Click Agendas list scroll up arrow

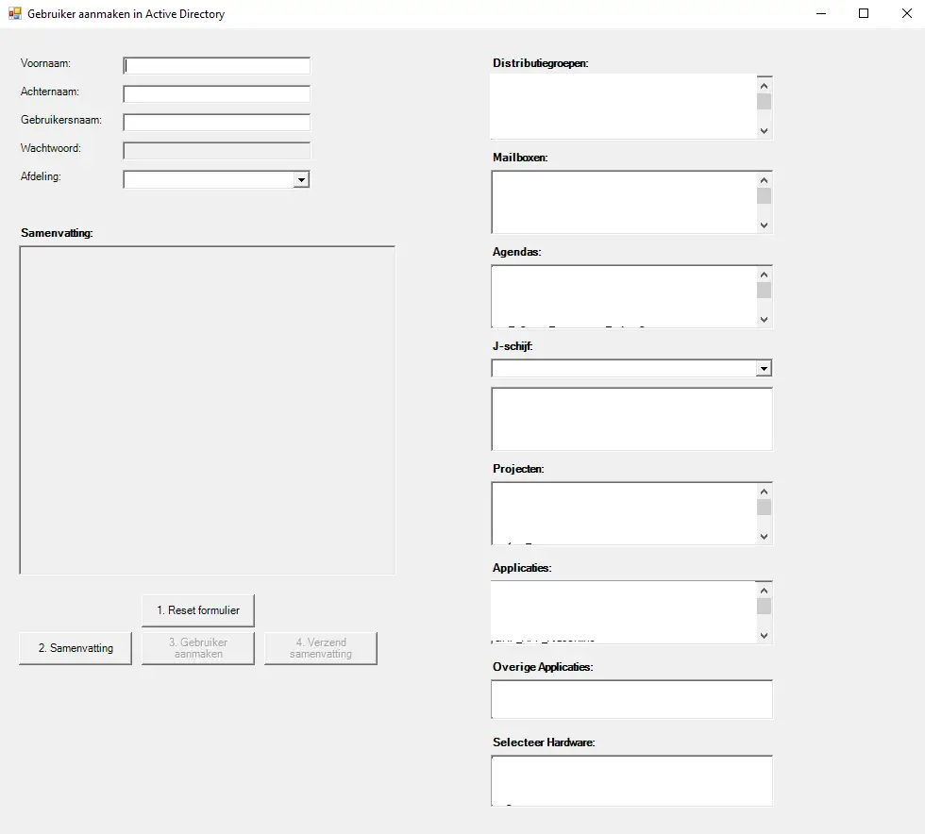click(764, 275)
